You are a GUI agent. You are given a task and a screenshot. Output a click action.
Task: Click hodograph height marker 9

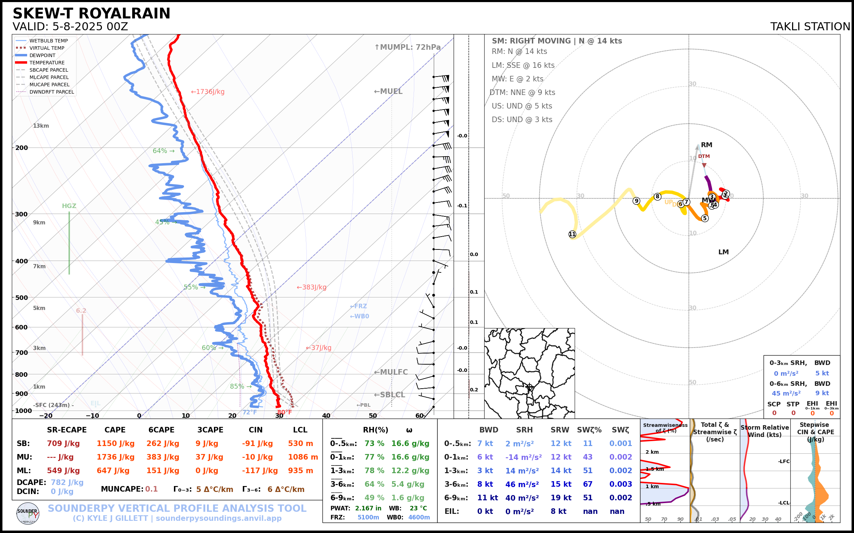click(x=636, y=201)
